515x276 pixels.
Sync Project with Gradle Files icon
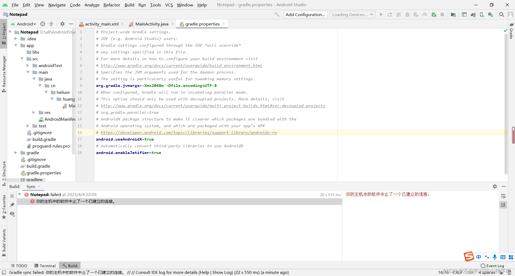pyautogui.click(x=473, y=14)
